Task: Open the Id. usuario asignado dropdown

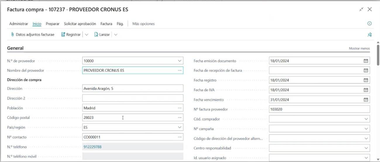Action: 366,158
